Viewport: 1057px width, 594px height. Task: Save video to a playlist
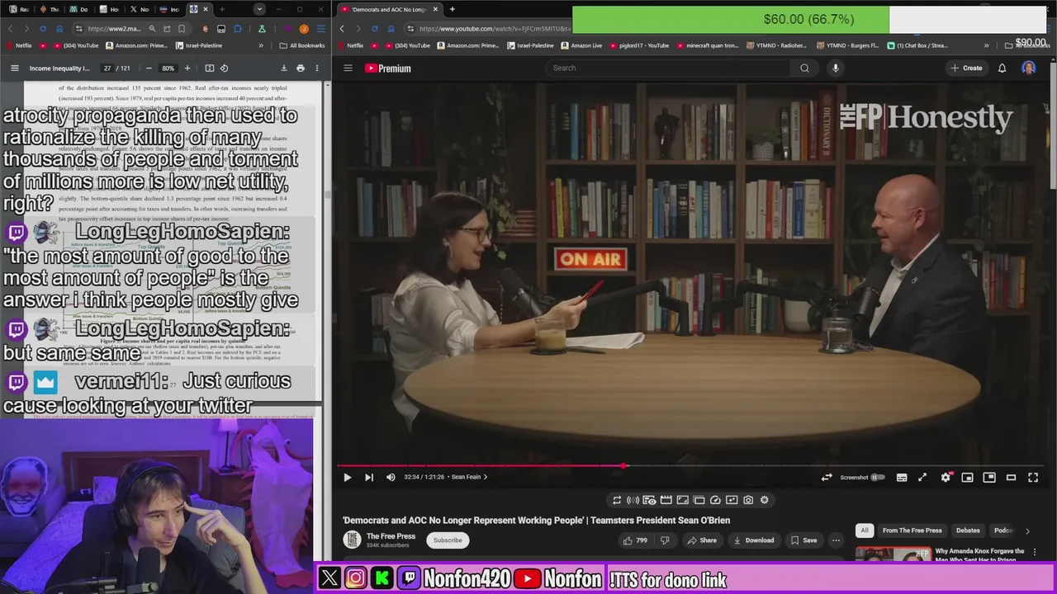tap(803, 540)
